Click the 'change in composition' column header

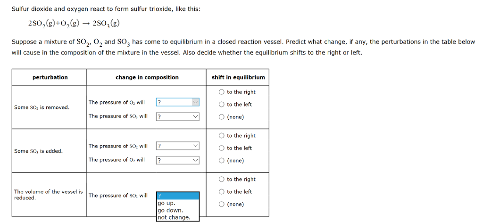(x=147, y=77)
